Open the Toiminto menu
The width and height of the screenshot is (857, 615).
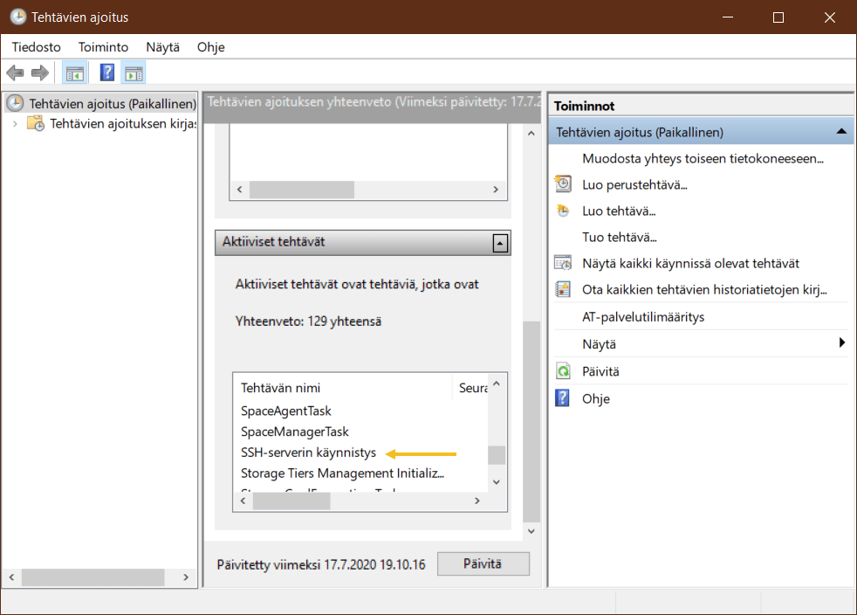click(103, 47)
